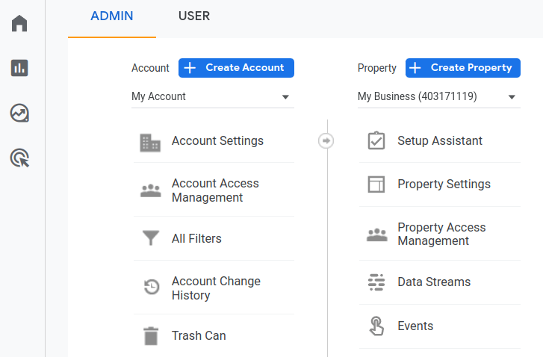
Task: Open Advertising cursor icon in sidebar
Action: (19, 158)
